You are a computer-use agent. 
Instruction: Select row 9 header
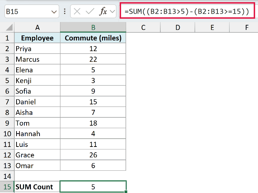pyautogui.click(x=7, y=123)
